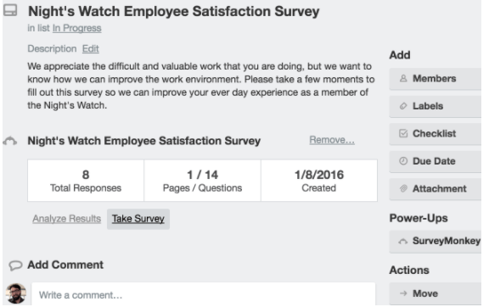Click the arrow icon on Move button

tap(403, 293)
